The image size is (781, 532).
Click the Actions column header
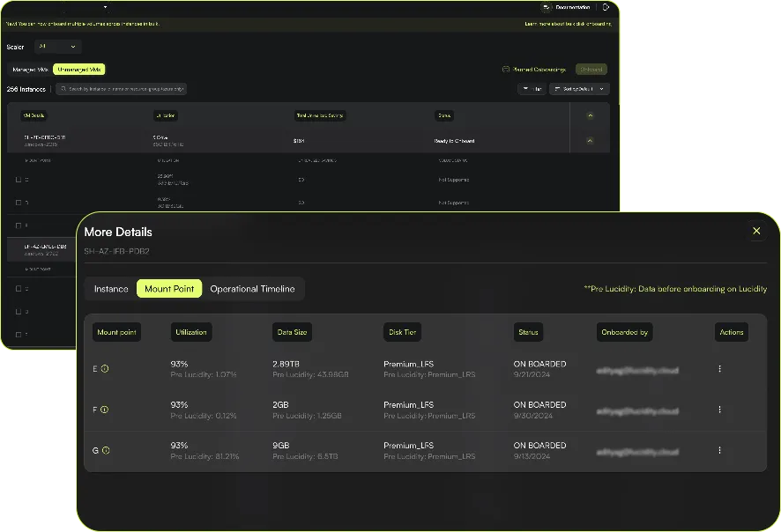point(731,332)
